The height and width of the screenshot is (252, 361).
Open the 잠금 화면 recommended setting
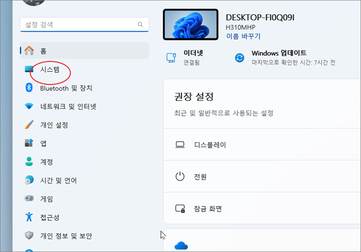coord(262,208)
